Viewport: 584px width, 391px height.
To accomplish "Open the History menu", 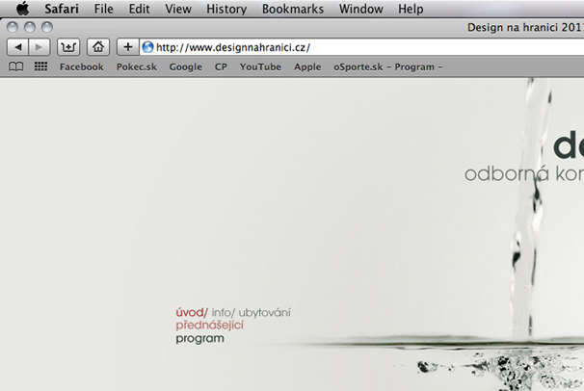I will pos(226,9).
